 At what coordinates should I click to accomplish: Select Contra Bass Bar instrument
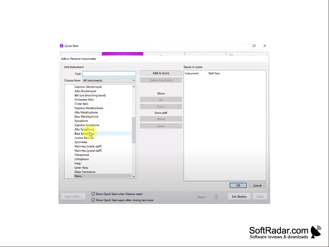(x=84, y=138)
